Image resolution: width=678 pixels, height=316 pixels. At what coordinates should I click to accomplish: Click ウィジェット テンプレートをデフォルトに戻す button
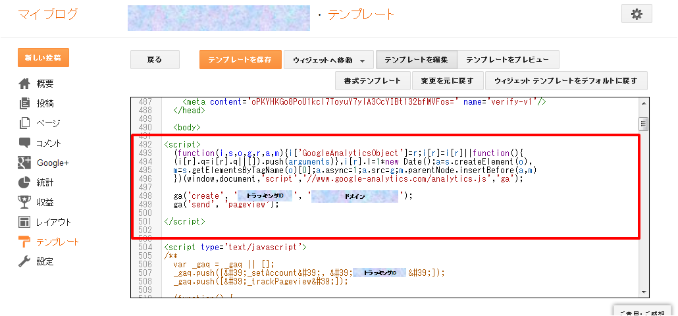[x=567, y=81]
